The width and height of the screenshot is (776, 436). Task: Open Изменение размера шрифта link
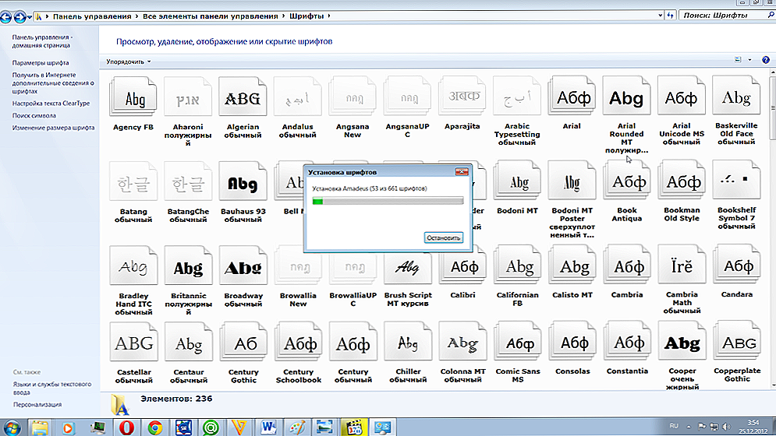(54, 128)
